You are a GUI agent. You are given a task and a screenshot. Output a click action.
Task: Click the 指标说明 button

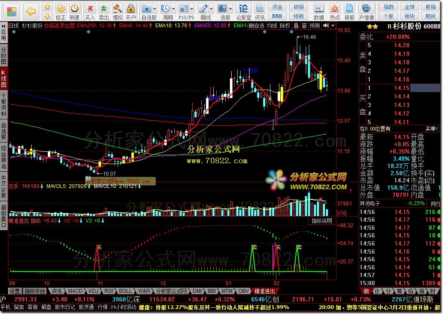322,221
